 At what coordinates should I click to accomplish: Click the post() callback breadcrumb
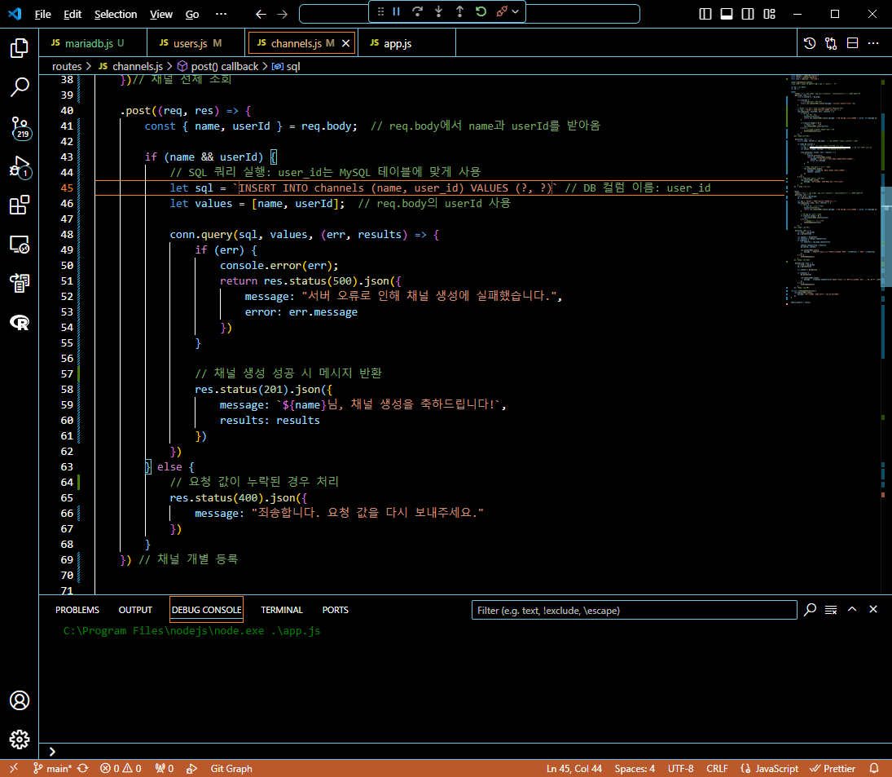click(218, 67)
